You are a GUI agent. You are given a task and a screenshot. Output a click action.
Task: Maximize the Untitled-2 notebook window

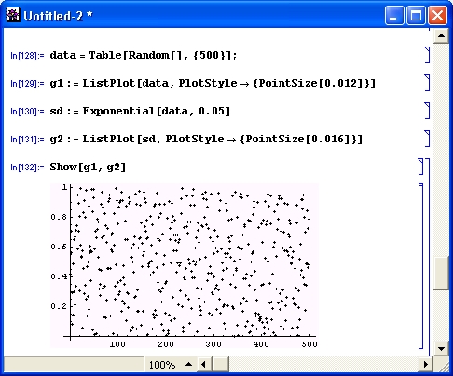click(x=416, y=15)
